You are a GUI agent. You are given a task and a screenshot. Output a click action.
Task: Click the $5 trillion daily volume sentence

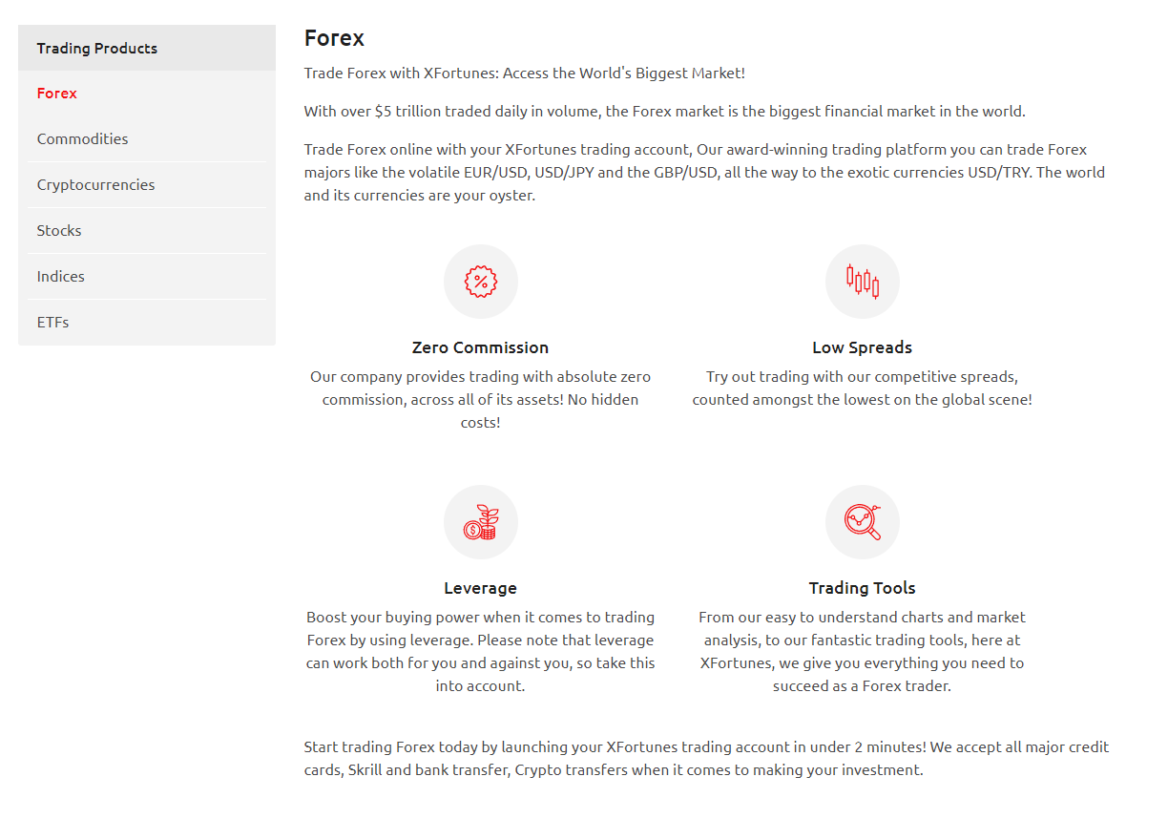click(665, 112)
